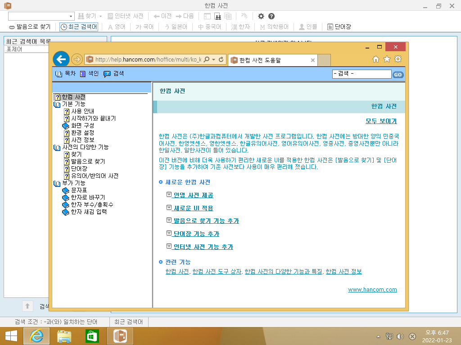Click the refresh icon in address bar
The image size is (461, 345).
coord(221,59)
